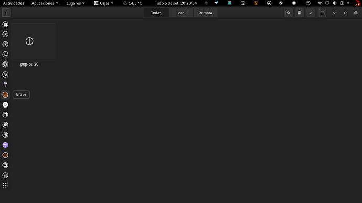Expand the Aplicaciones menu
The width and height of the screenshot is (362, 203).
[45, 3]
